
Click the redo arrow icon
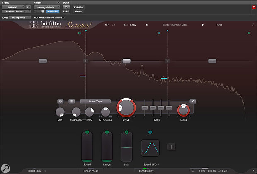[x=114, y=25]
